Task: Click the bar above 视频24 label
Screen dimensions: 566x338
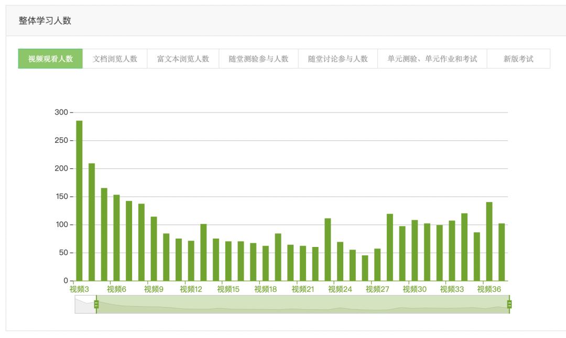Action: coord(340,261)
